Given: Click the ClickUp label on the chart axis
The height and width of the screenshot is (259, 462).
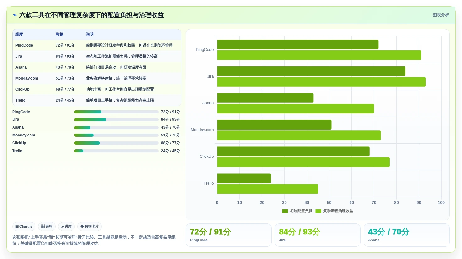Looking at the screenshot, I should (x=207, y=157).
